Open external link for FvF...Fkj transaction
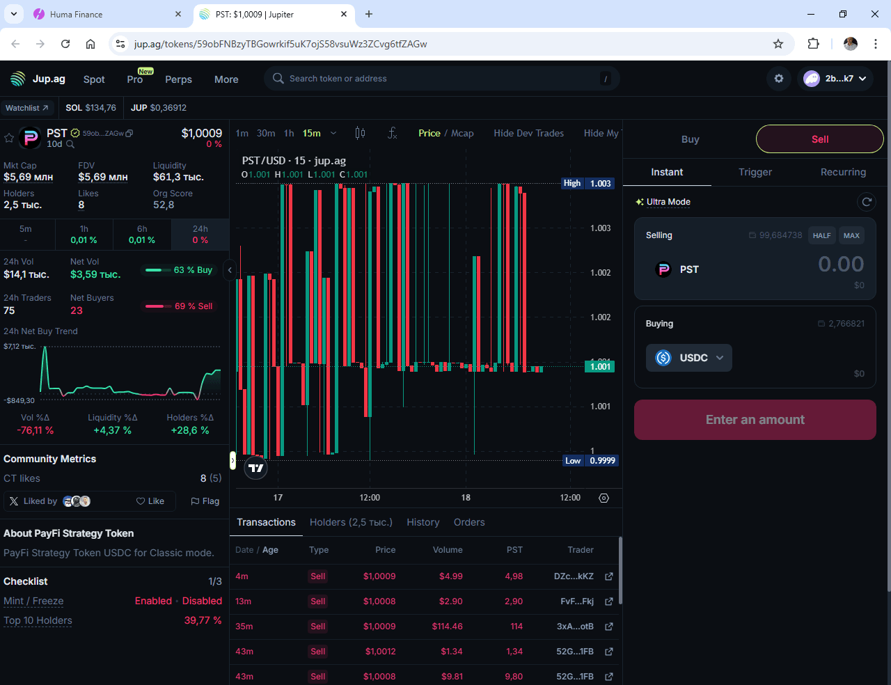The image size is (891, 685). pyautogui.click(x=609, y=601)
